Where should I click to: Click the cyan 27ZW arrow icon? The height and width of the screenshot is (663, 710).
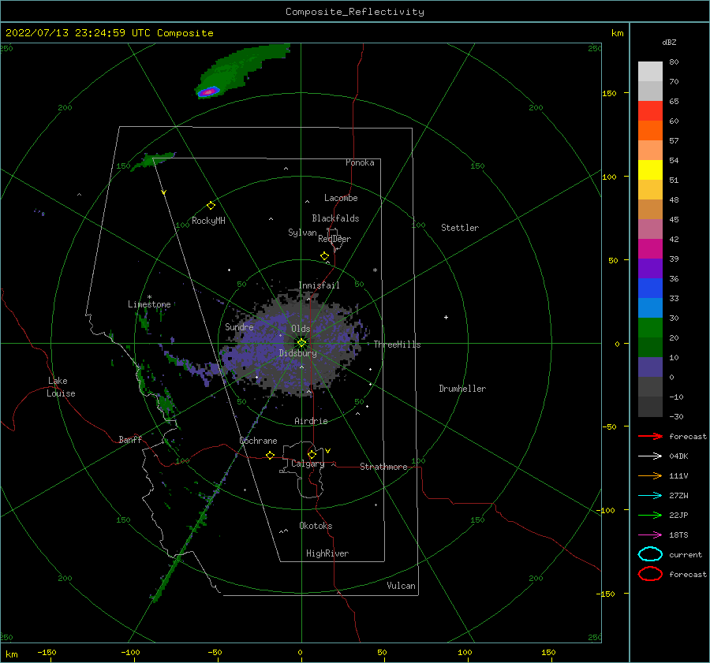[x=650, y=496]
